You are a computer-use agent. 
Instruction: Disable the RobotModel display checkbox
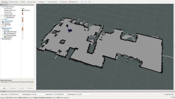[22, 21]
